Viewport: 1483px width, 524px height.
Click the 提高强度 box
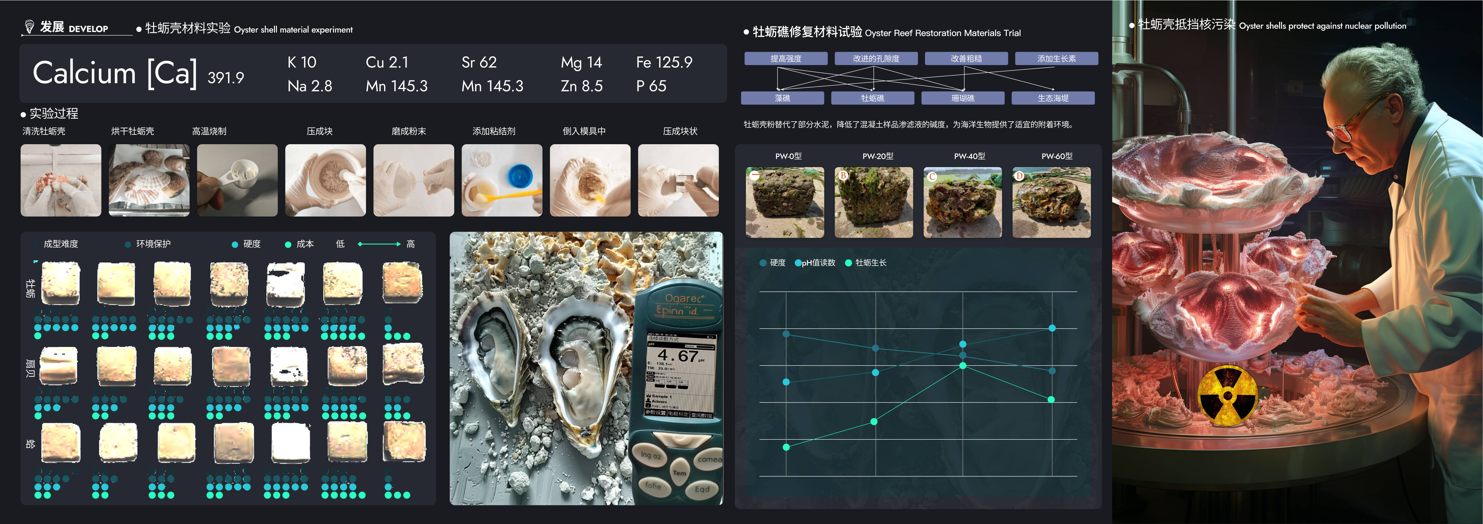786,59
